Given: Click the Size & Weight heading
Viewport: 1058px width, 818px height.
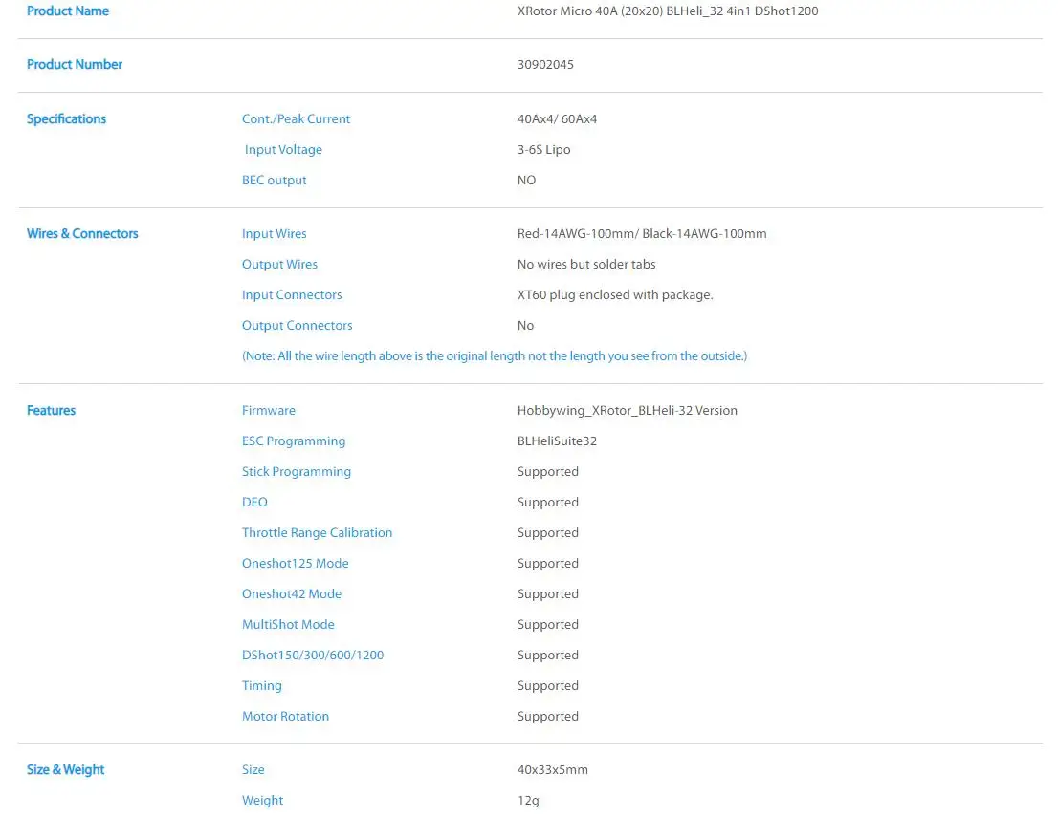Looking at the screenshot, I should pos(65,769).
